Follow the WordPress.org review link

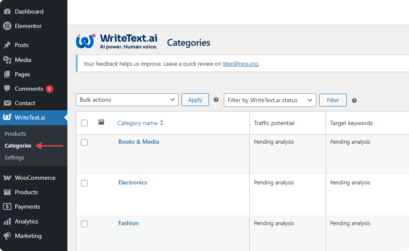click(241, 64)
